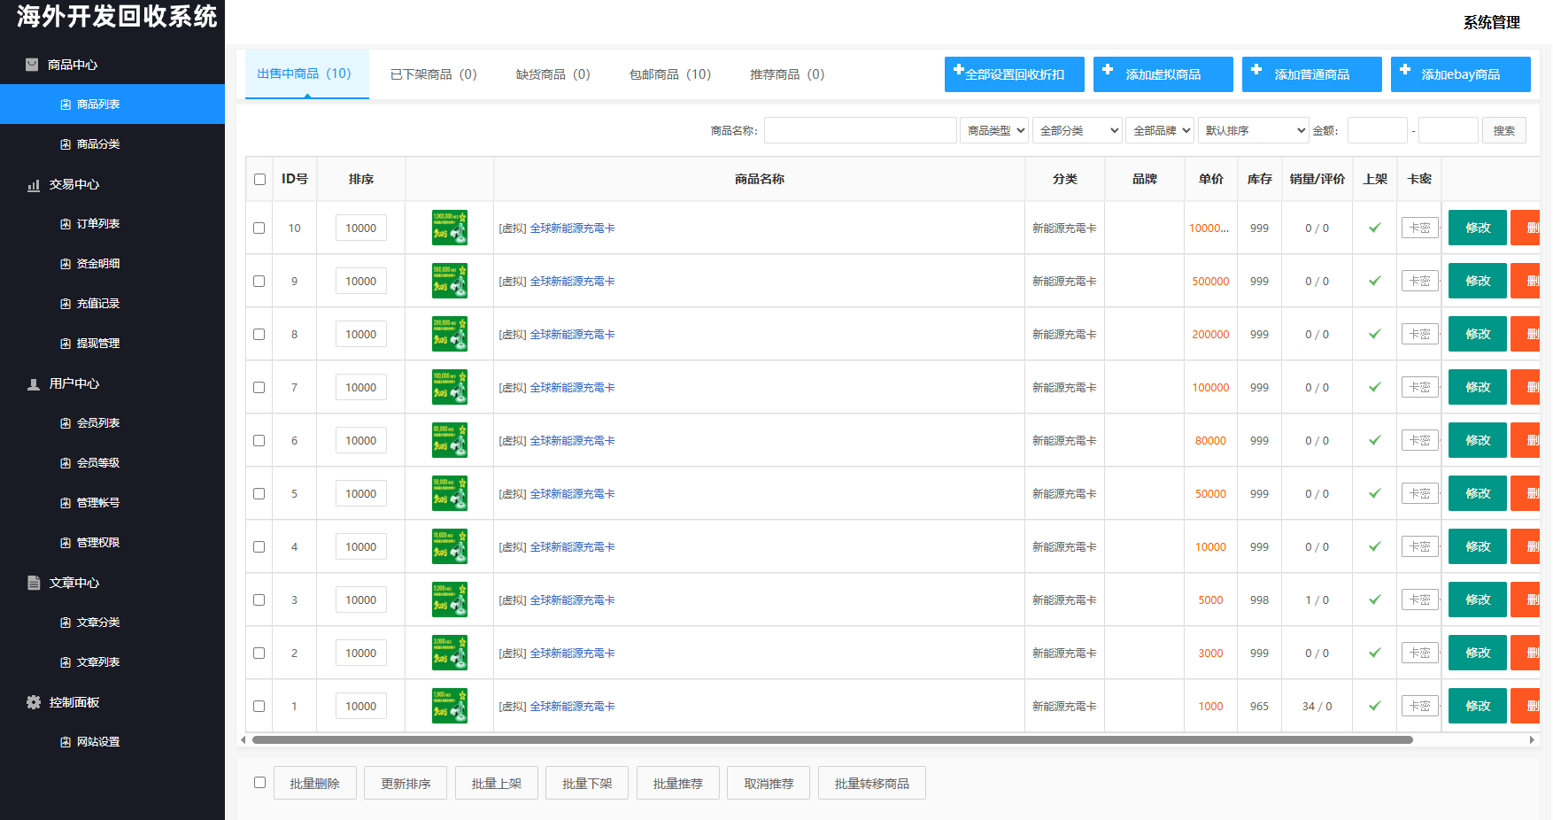
Task: Expand the 全部分类 dropdown
Action: point(1077,129)
